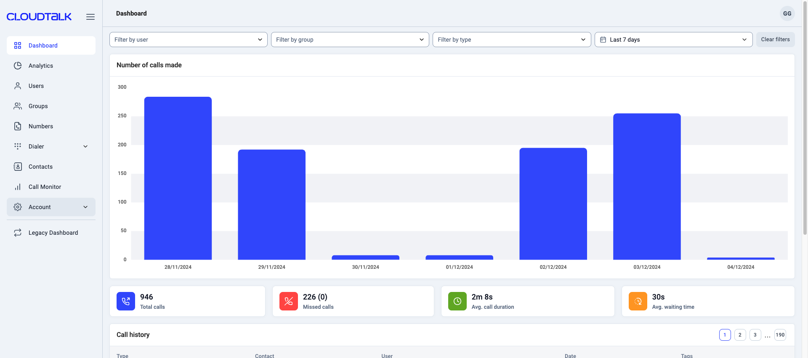Click the Call history heading
The height and width of the screenshot is (358, 808).
pos(133,335)
